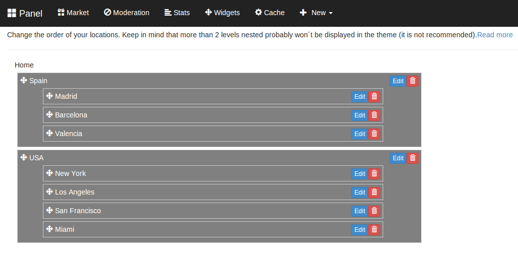Go to the Moderation section

pos(127,13)
